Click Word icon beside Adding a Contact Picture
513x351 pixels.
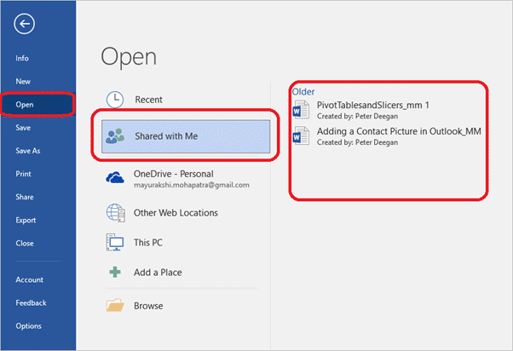pos(301,135)
